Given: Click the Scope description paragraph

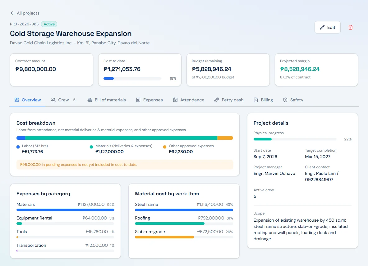Looking at the screenshot, I should (301, 229).
